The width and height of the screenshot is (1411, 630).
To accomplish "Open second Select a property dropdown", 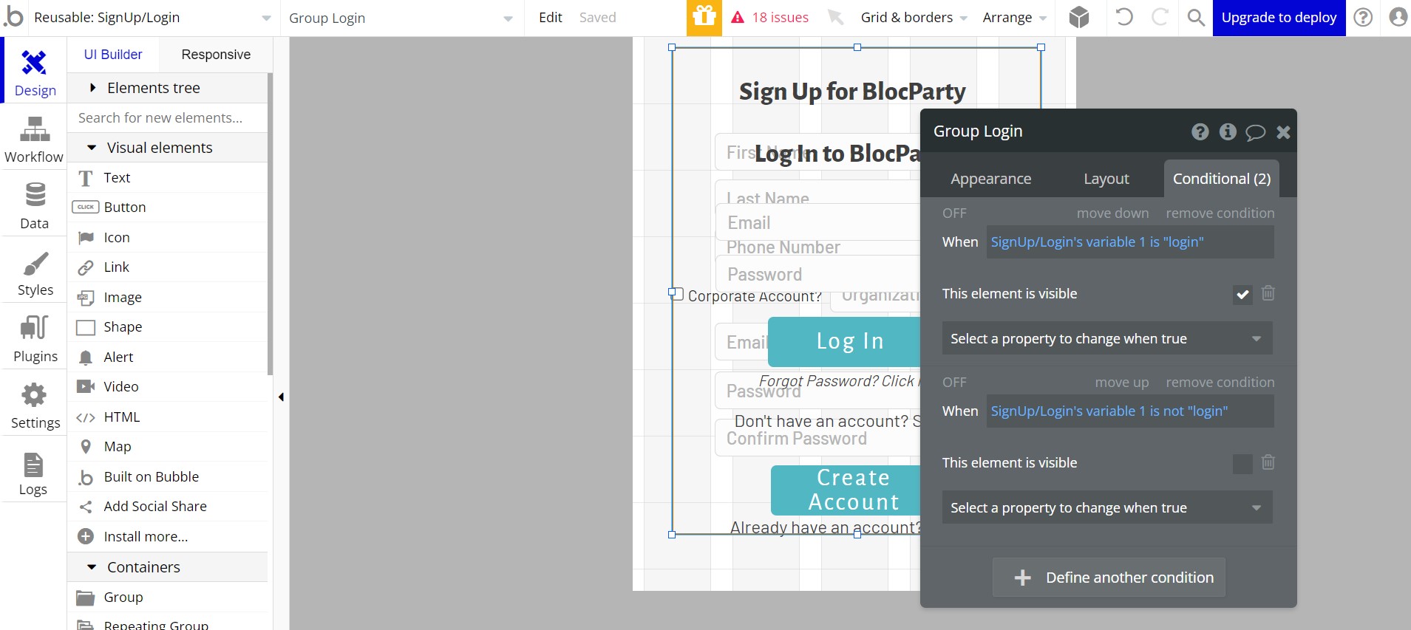I will 1107,507.
